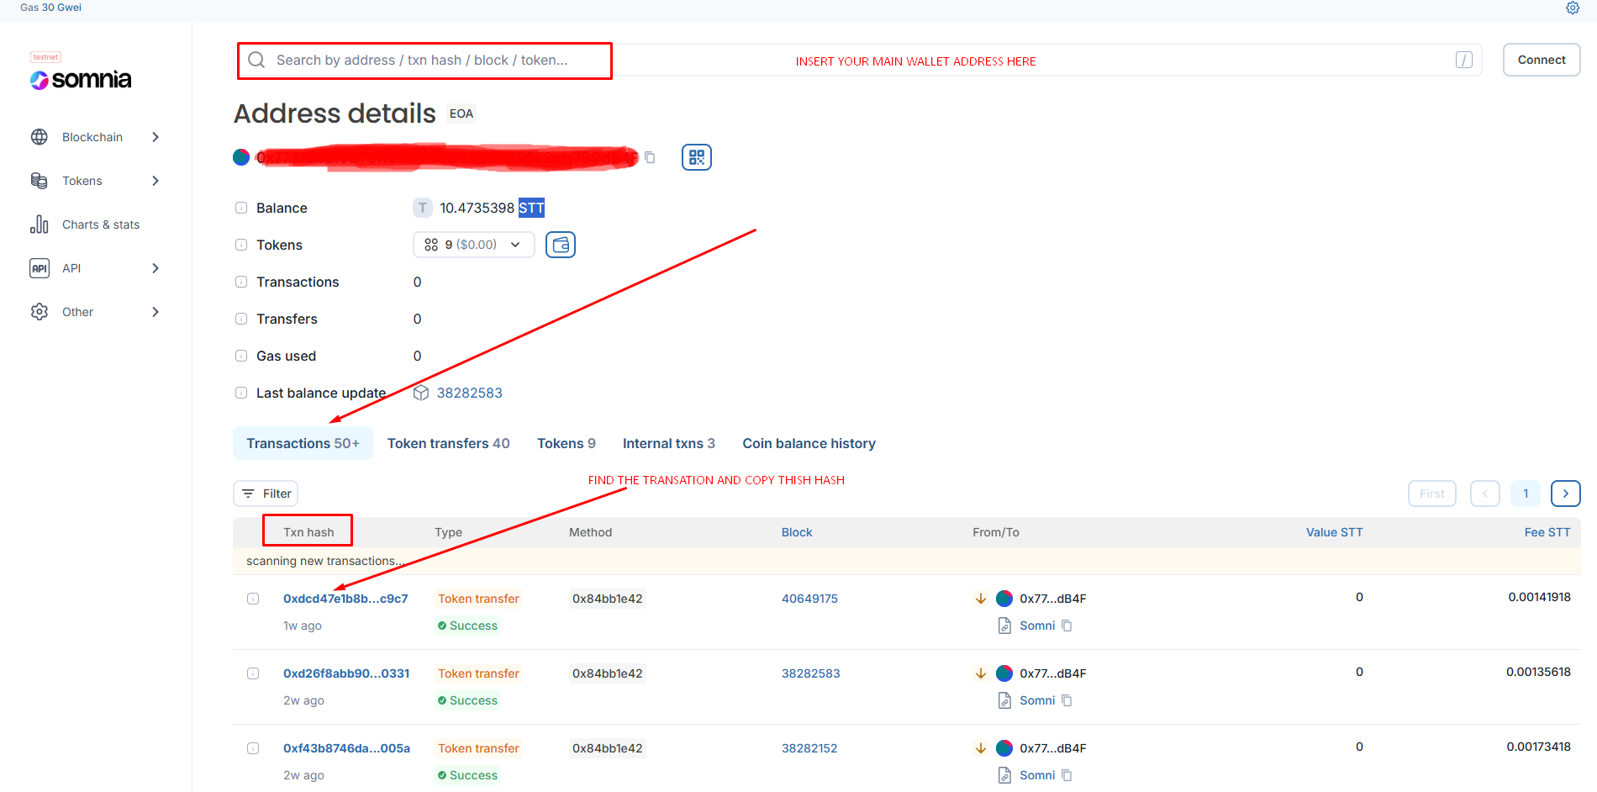Click the search magnifier icon
The image size is (1597, 792).
point(257,60)
